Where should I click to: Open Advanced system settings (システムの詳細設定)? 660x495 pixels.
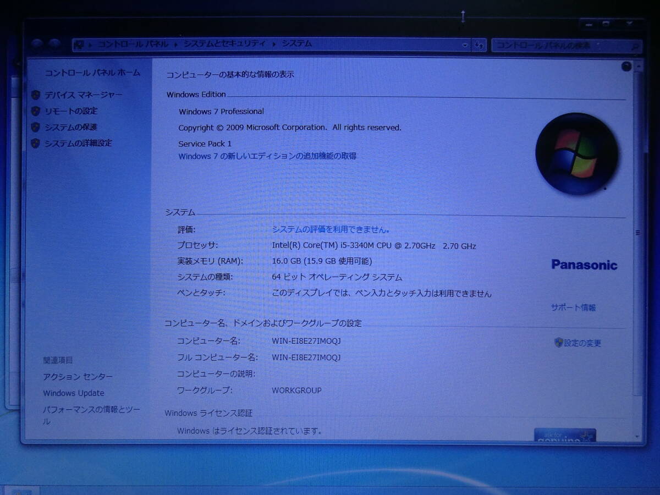tap(78, 143)
